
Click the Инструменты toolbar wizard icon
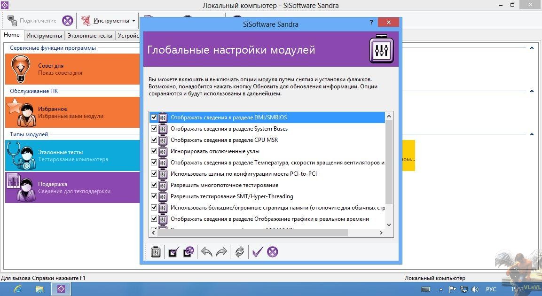point(86,21)
